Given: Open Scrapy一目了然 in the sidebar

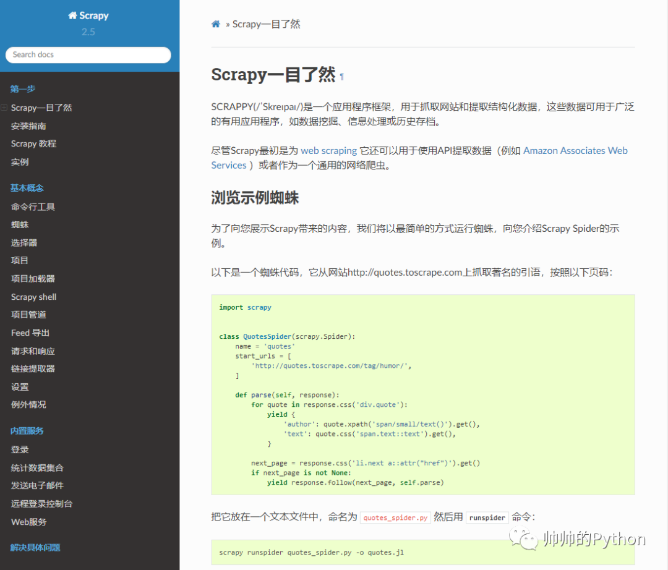Looking at the screenshot, I should click(41, 108).
